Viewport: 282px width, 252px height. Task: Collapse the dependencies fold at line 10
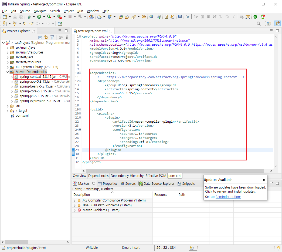tap(80, 73)
